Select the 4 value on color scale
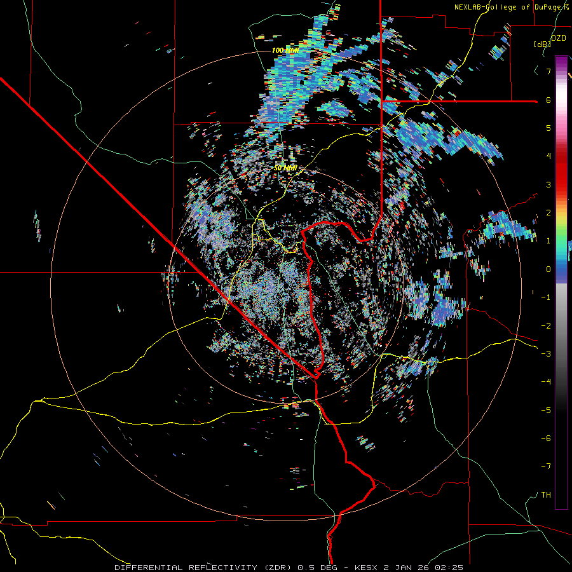The height and width of the screenshot is (572, 572). pos(548,156)
